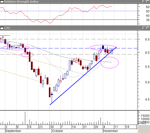
Task: Click the filled blue candle at the November high
Action: (x=103, y=47)
